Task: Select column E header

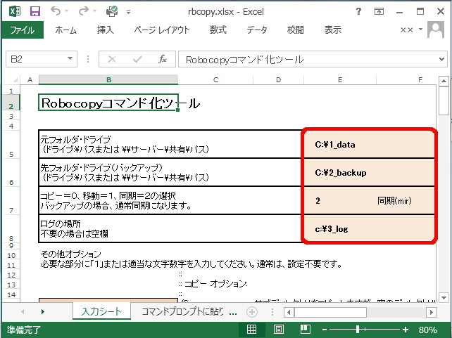Action: 340,79
